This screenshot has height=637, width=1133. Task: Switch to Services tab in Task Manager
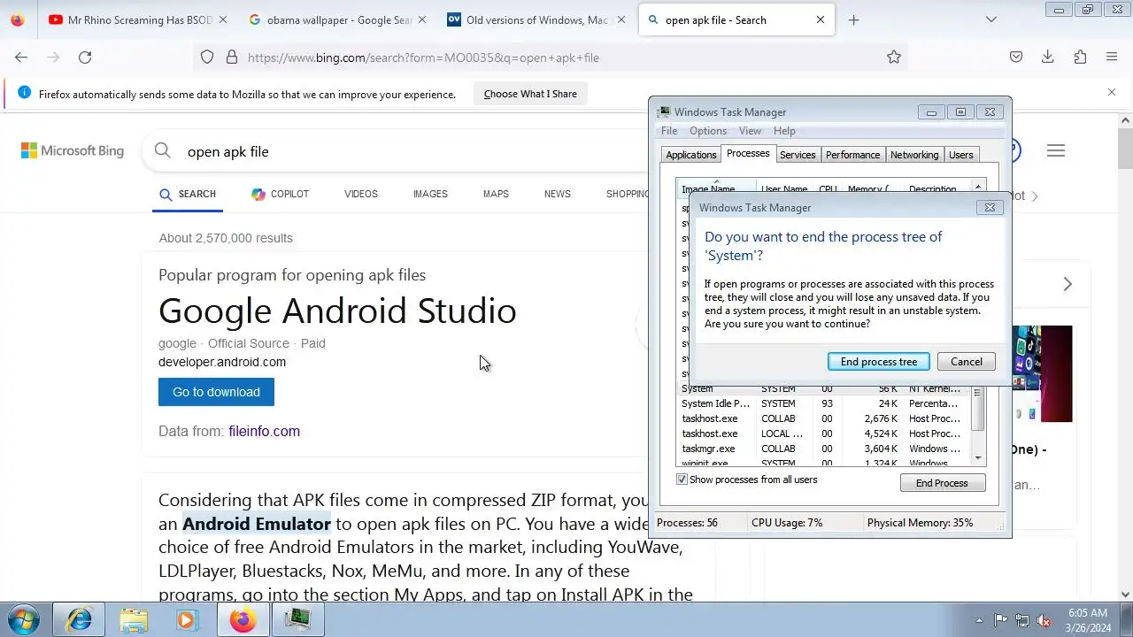click(x=798, y=155)
